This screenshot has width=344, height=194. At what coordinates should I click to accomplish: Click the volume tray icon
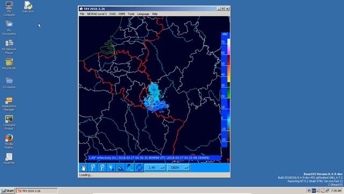coord(318,191)
